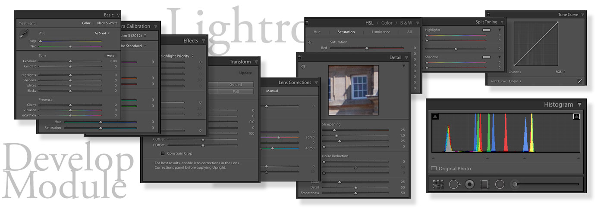
Task: Activate the Spot Removal tool
Action: pos(455,184)
